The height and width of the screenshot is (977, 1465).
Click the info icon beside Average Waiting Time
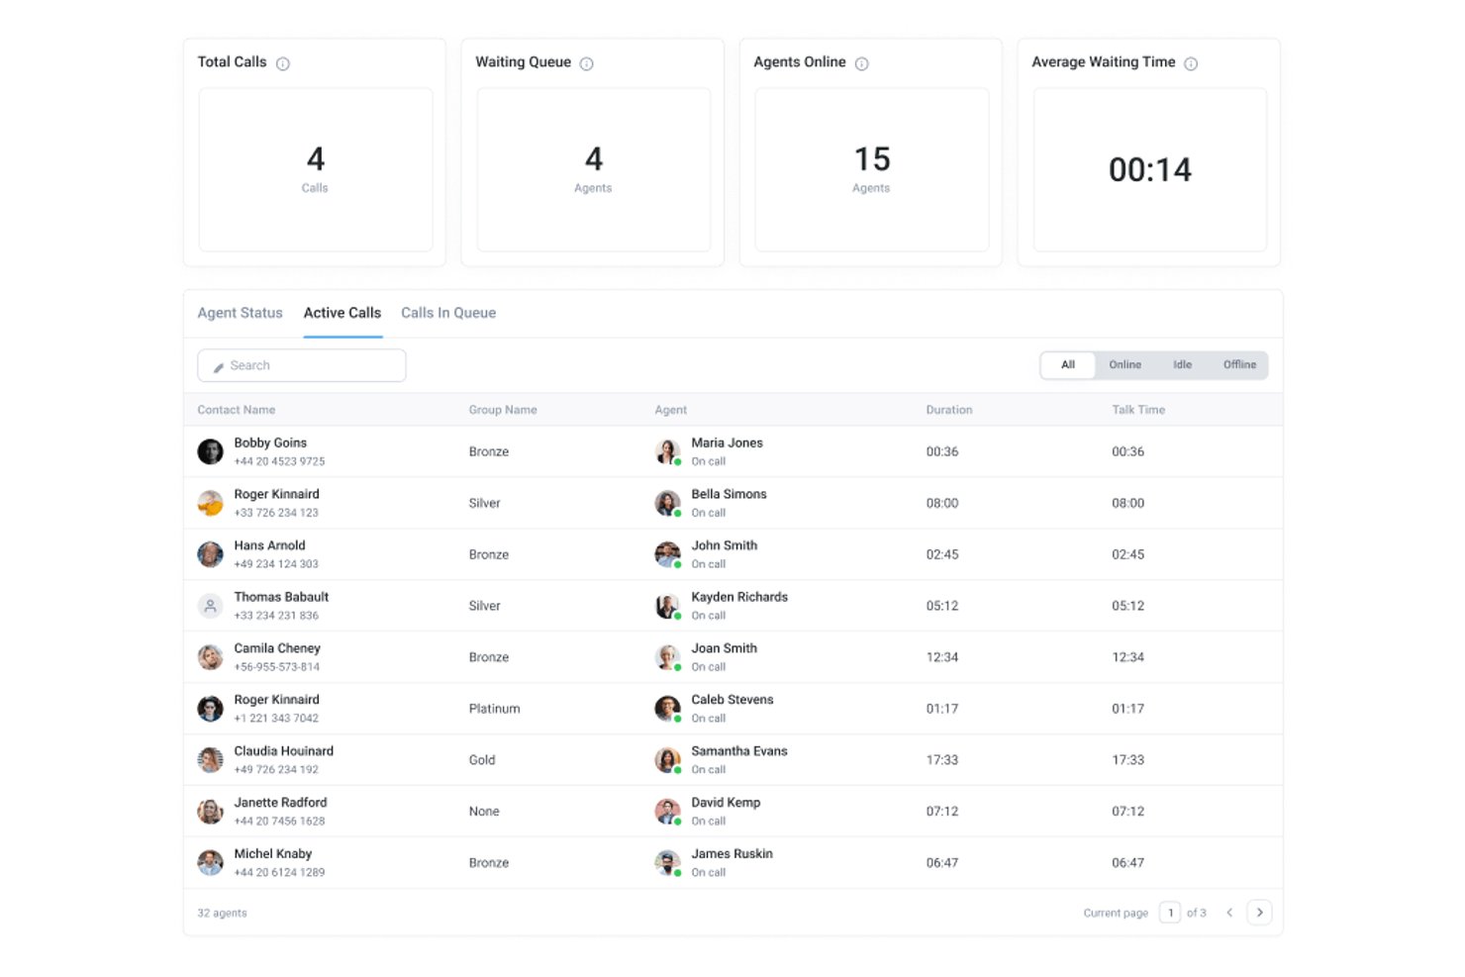(1191, 63)
